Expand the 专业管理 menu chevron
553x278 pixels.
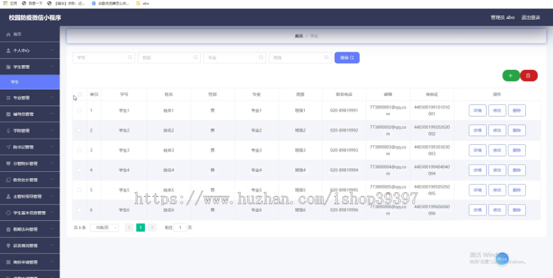point(52,98)
